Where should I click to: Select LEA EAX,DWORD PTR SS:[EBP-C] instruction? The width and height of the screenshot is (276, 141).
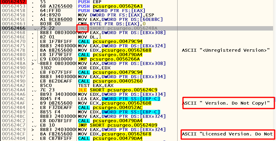[119, 99]
